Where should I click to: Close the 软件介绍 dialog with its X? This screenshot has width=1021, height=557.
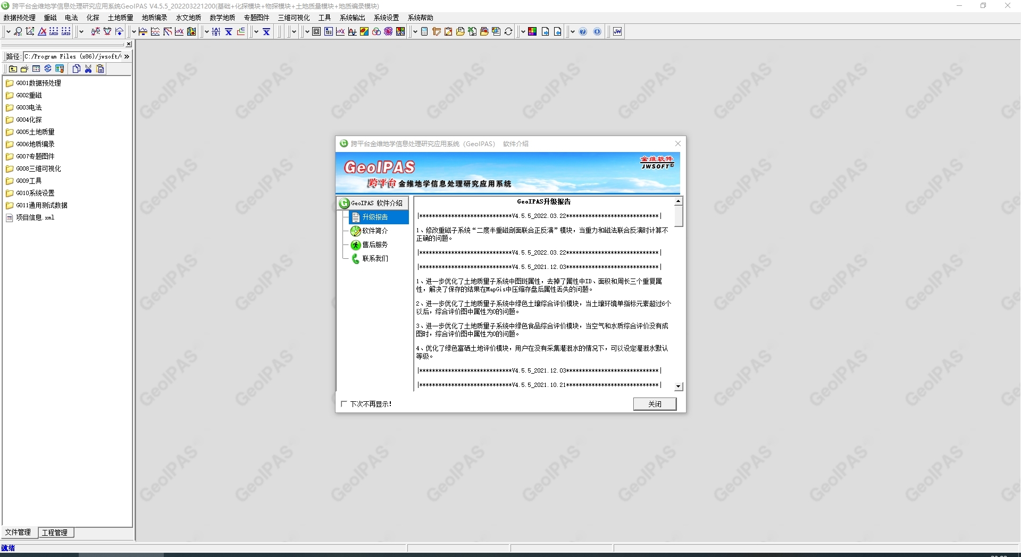tap(678, 144)
